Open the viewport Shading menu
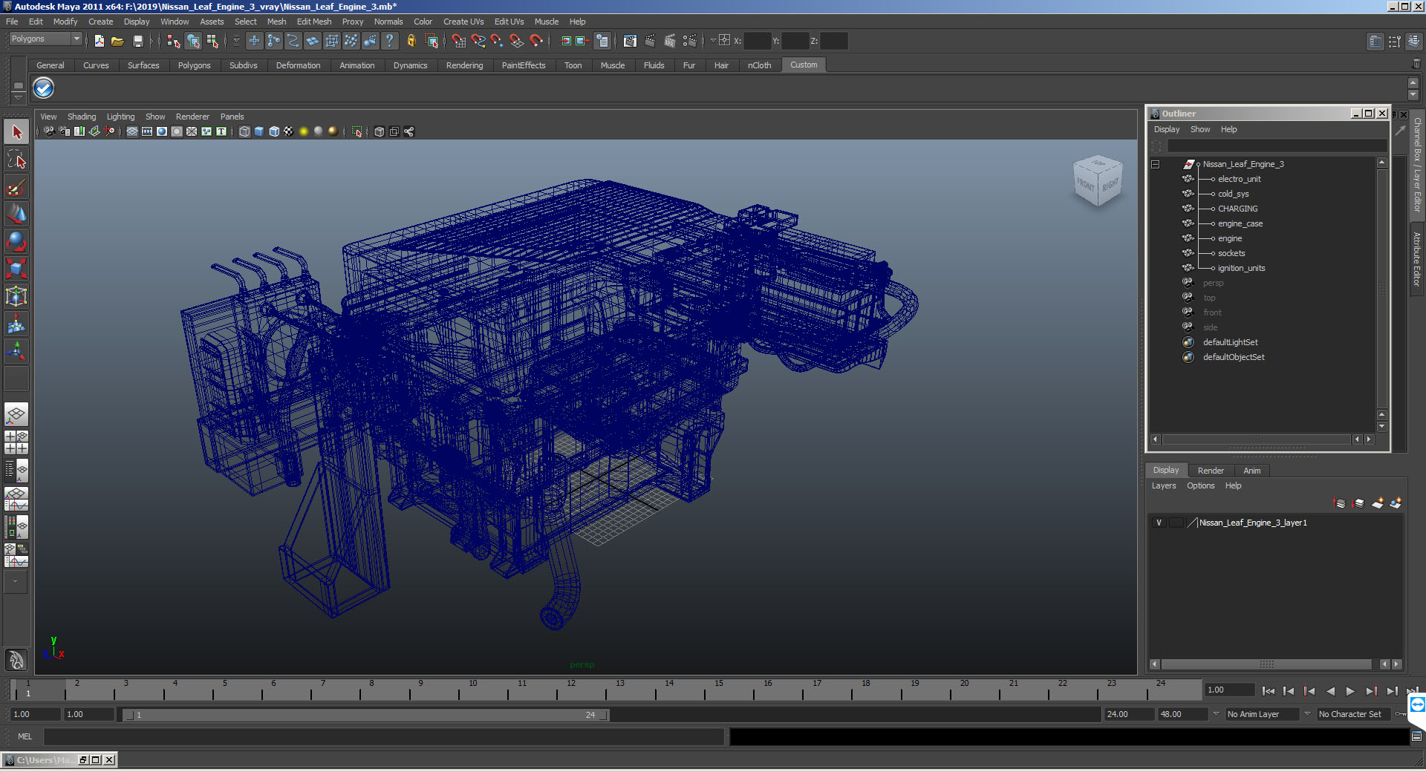 tap(82, 117)
